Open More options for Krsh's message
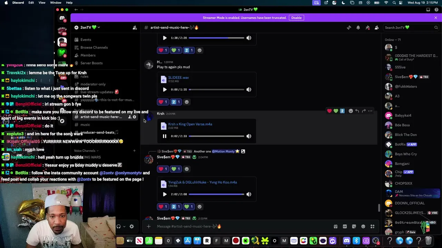 pos(370,111)
